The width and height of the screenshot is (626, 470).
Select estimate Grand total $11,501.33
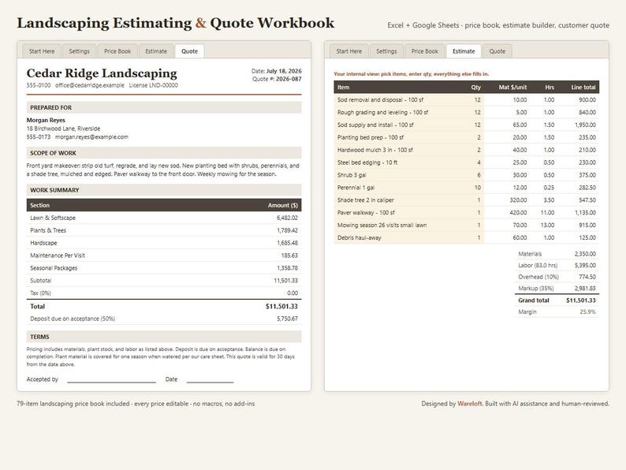click(581, 300)
